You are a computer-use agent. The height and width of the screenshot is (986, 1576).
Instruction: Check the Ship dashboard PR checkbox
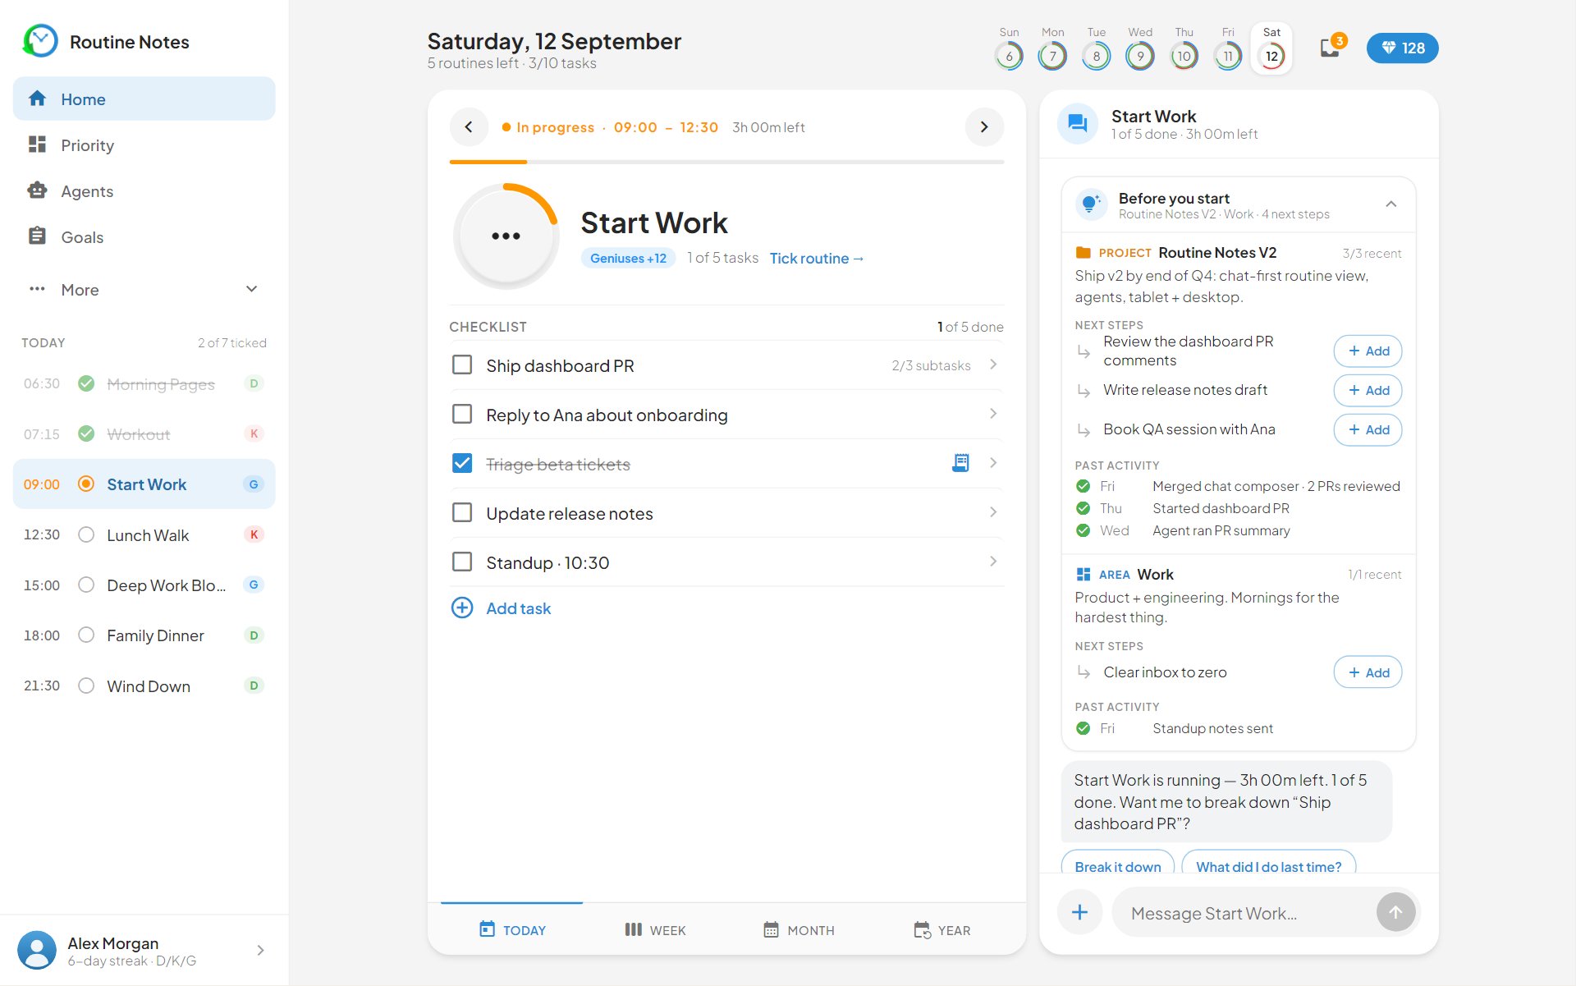pos(462,365)
